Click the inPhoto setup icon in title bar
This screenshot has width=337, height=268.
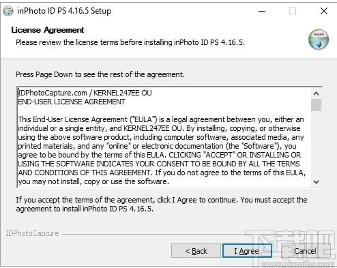pos(8,11)
